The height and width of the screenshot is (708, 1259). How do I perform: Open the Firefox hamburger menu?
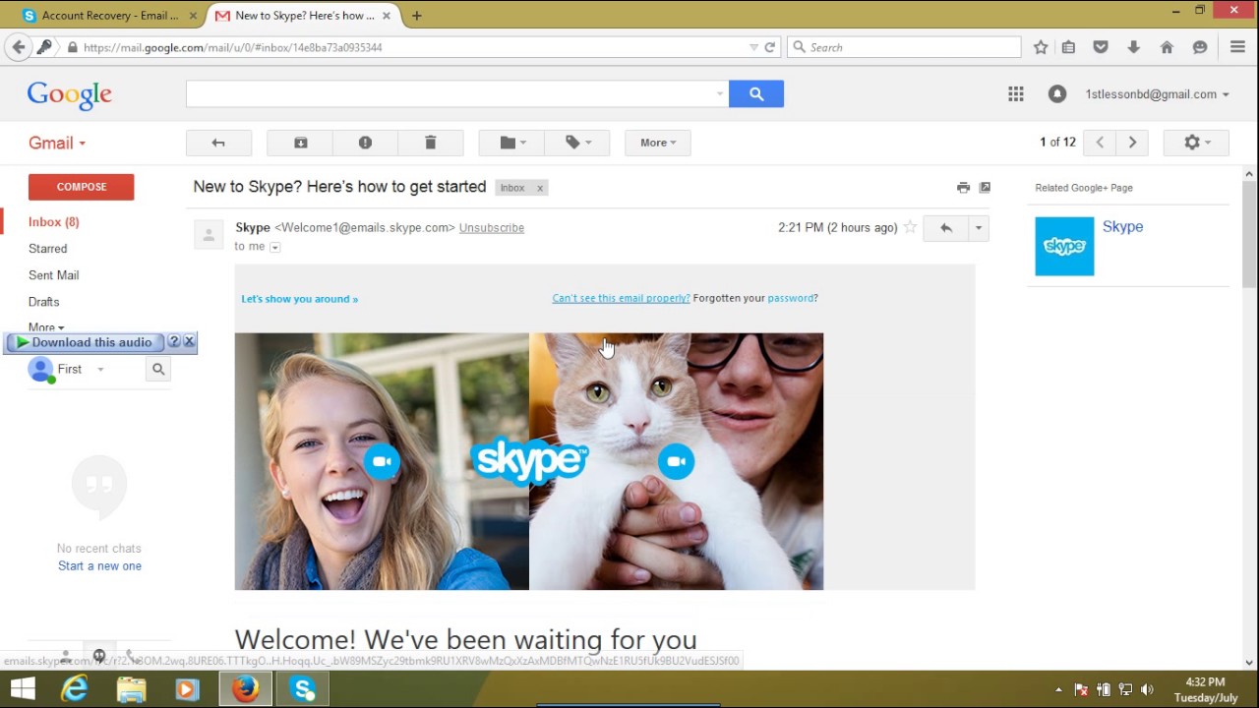pos(1238,47)
